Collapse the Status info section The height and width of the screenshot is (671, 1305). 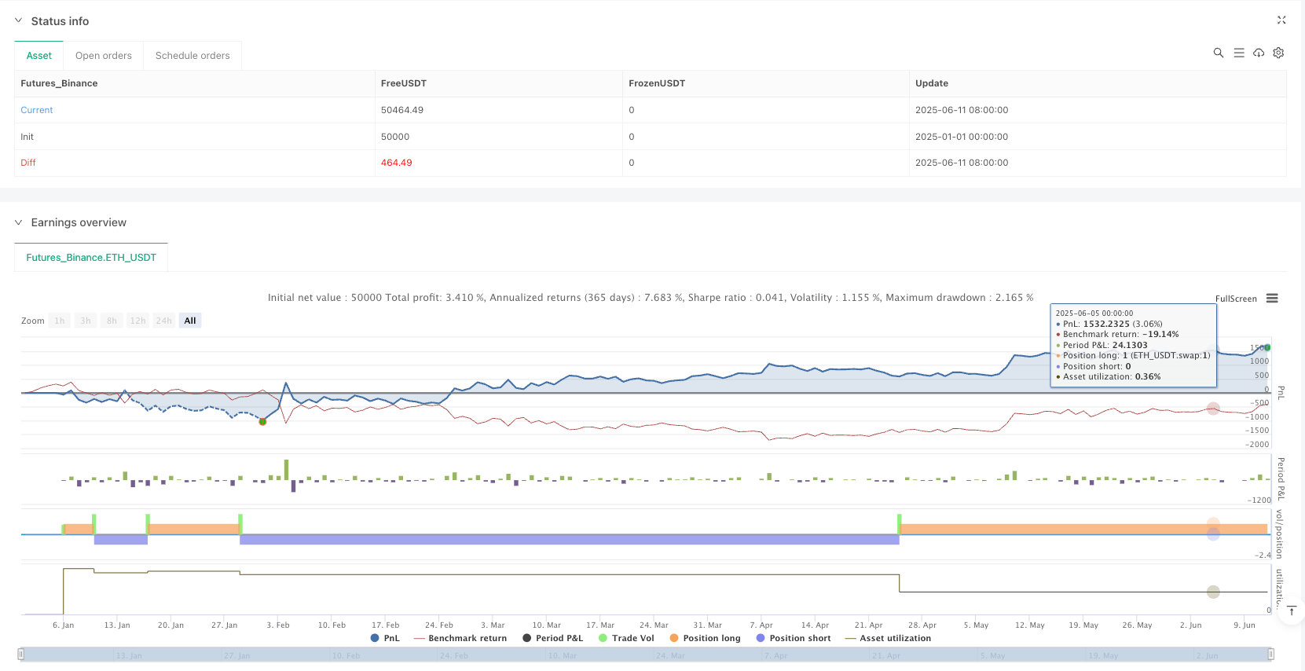[18, 21]
